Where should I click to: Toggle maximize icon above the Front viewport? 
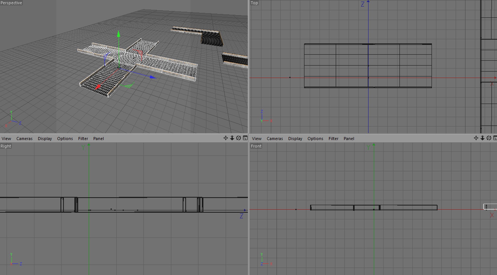(x=495, y=138)
